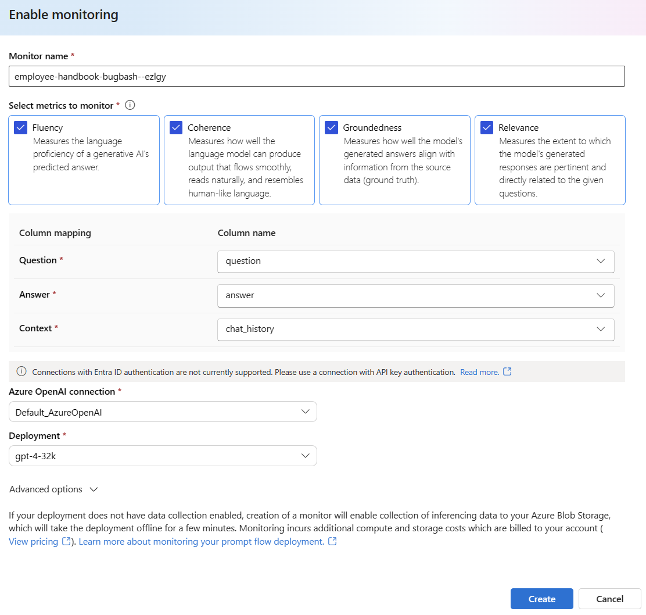Uncheck the Fluency metric checkbox

coord(21,128)
